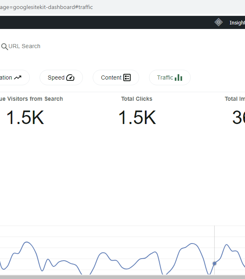The height and width of the screenshot is (279, 245).
Task: Open the Insights admin bar item
Action: [237, 22]
